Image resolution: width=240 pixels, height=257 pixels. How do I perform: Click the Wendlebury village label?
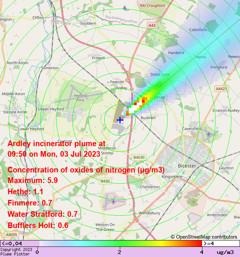click(149, 213)
